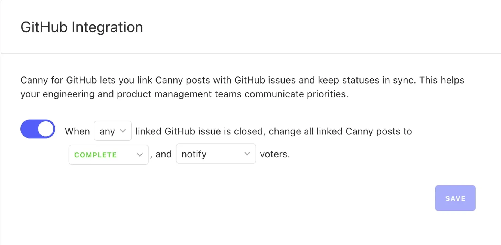Save the GitHub integration settings
The image size is (501, 245).
[x=455, y=198]
